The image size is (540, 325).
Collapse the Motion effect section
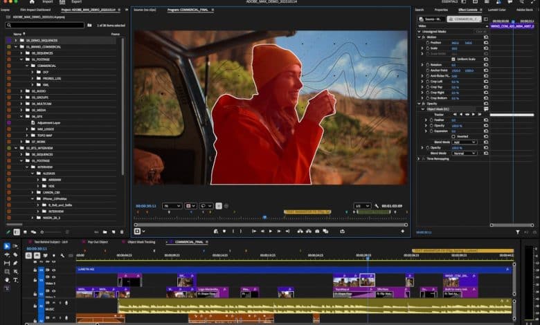[418, 37]
